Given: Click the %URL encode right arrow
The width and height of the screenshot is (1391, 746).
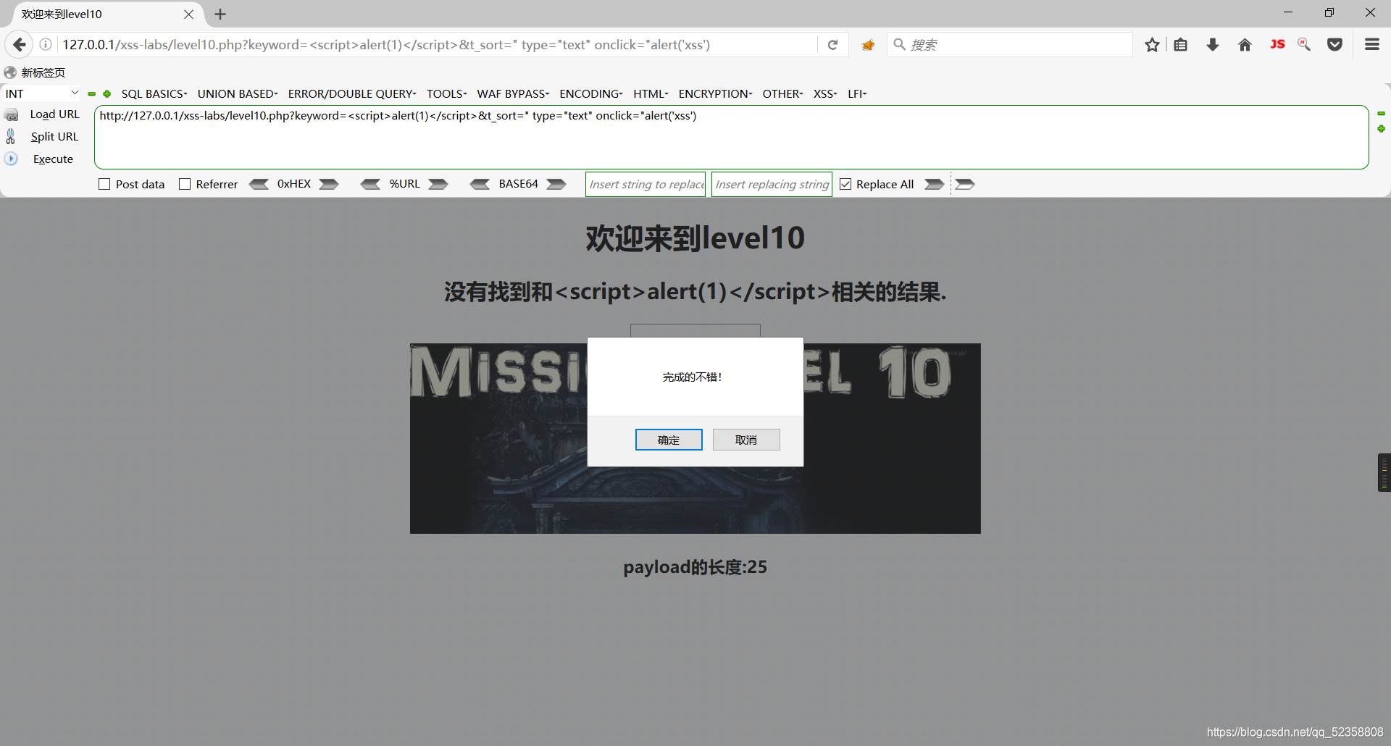Looking at the screenshot, I should [x=438, y=184].
